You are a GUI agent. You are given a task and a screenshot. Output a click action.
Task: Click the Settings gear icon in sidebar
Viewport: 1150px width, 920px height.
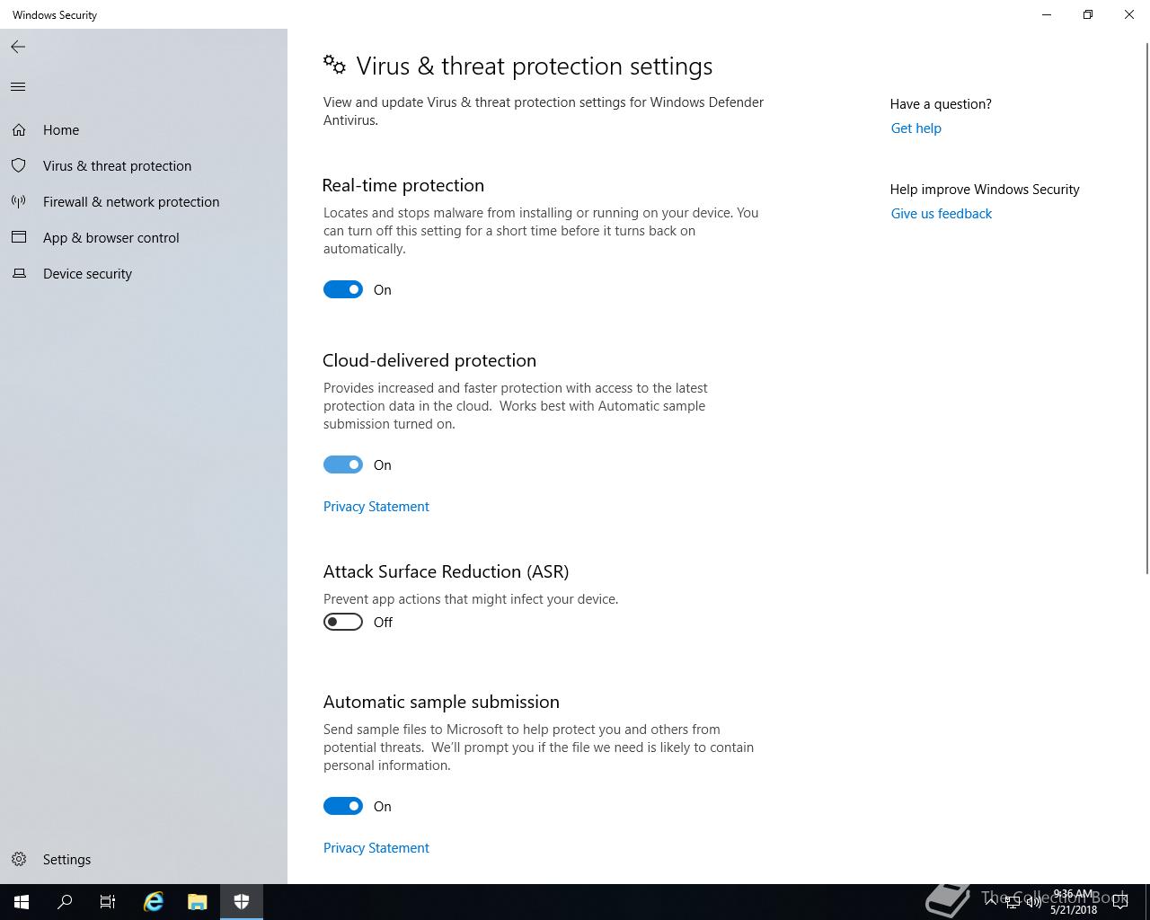click(19, 860)
